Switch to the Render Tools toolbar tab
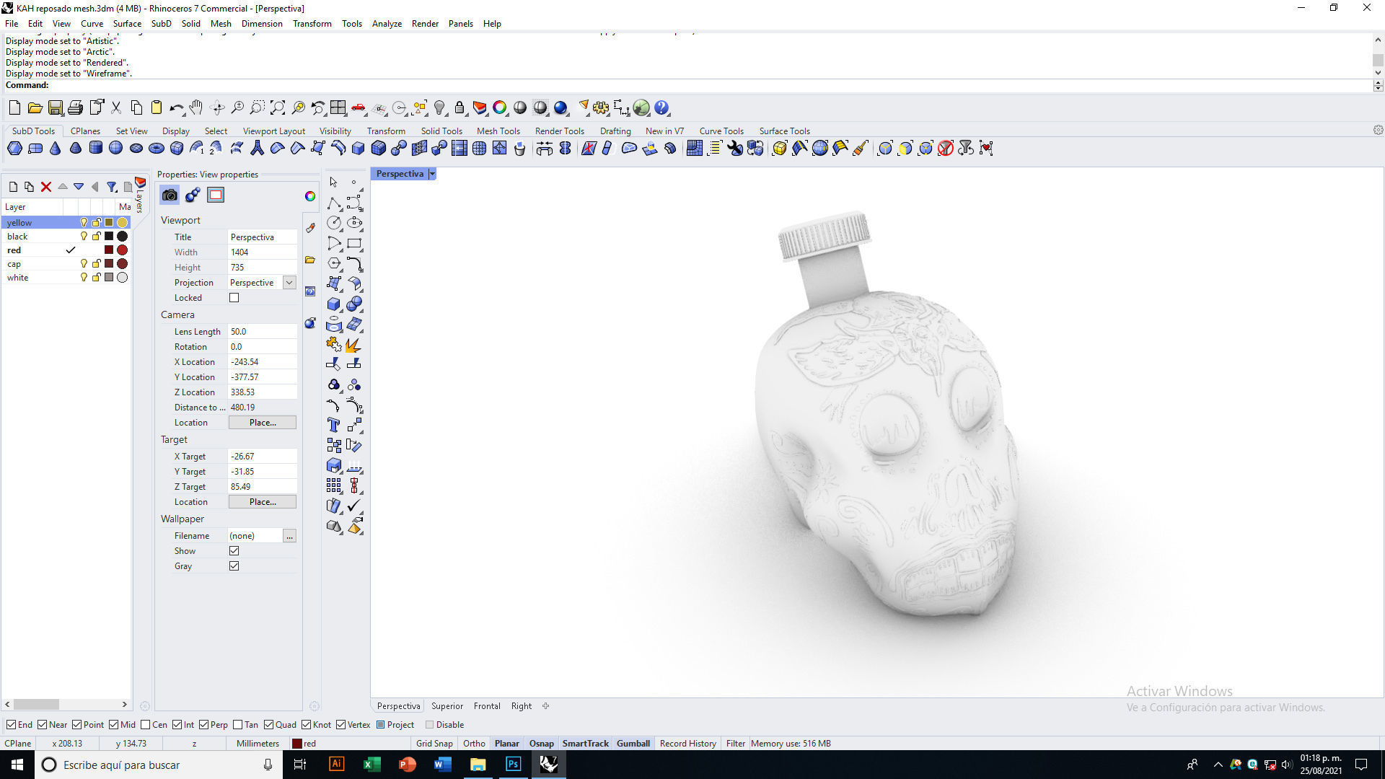This screenshot has width=1385, height=779. coord(560,131)
